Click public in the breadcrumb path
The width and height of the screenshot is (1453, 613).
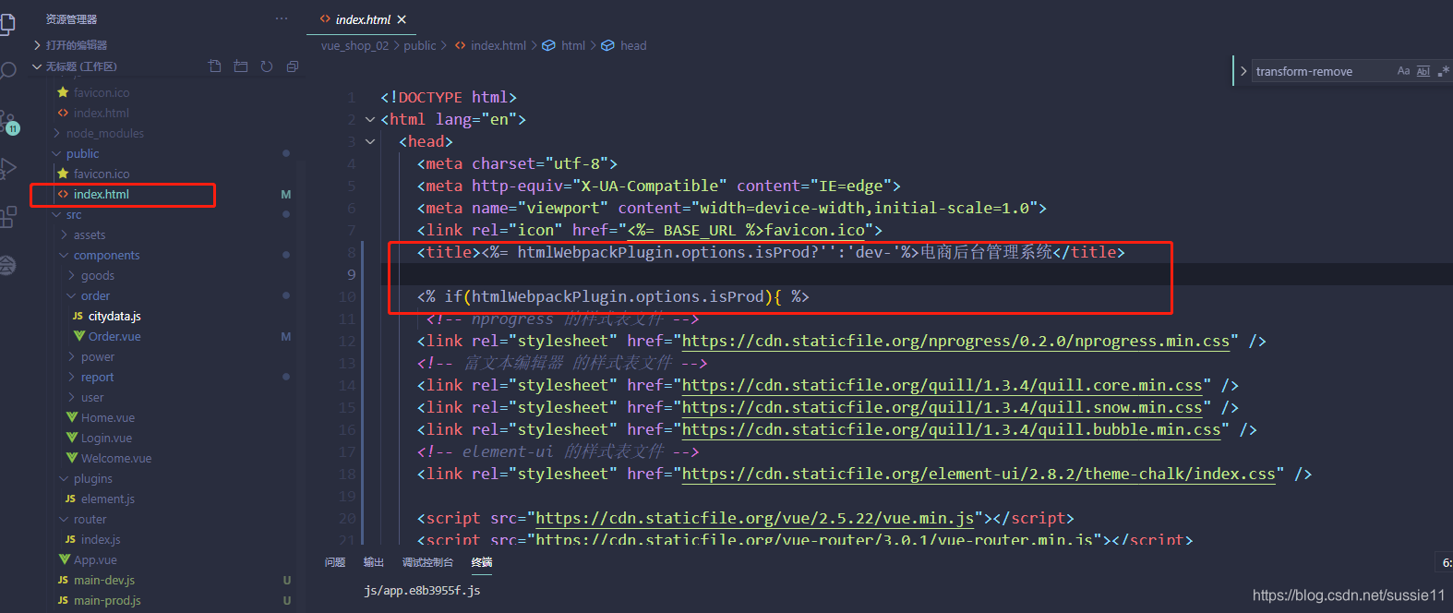click(420, 45)
